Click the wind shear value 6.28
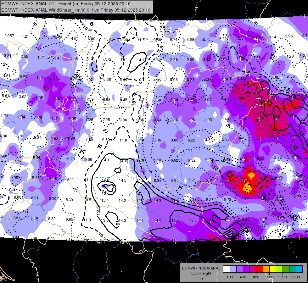This screenshot has width=308, height=283. click(192, 140)
